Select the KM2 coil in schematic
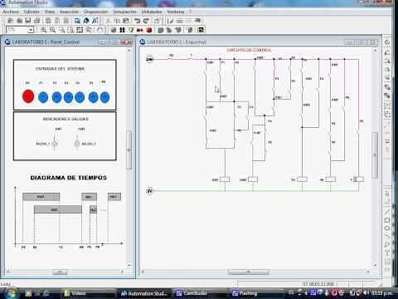Viewport: 398px width, 299px height. (x=253, y=179)
